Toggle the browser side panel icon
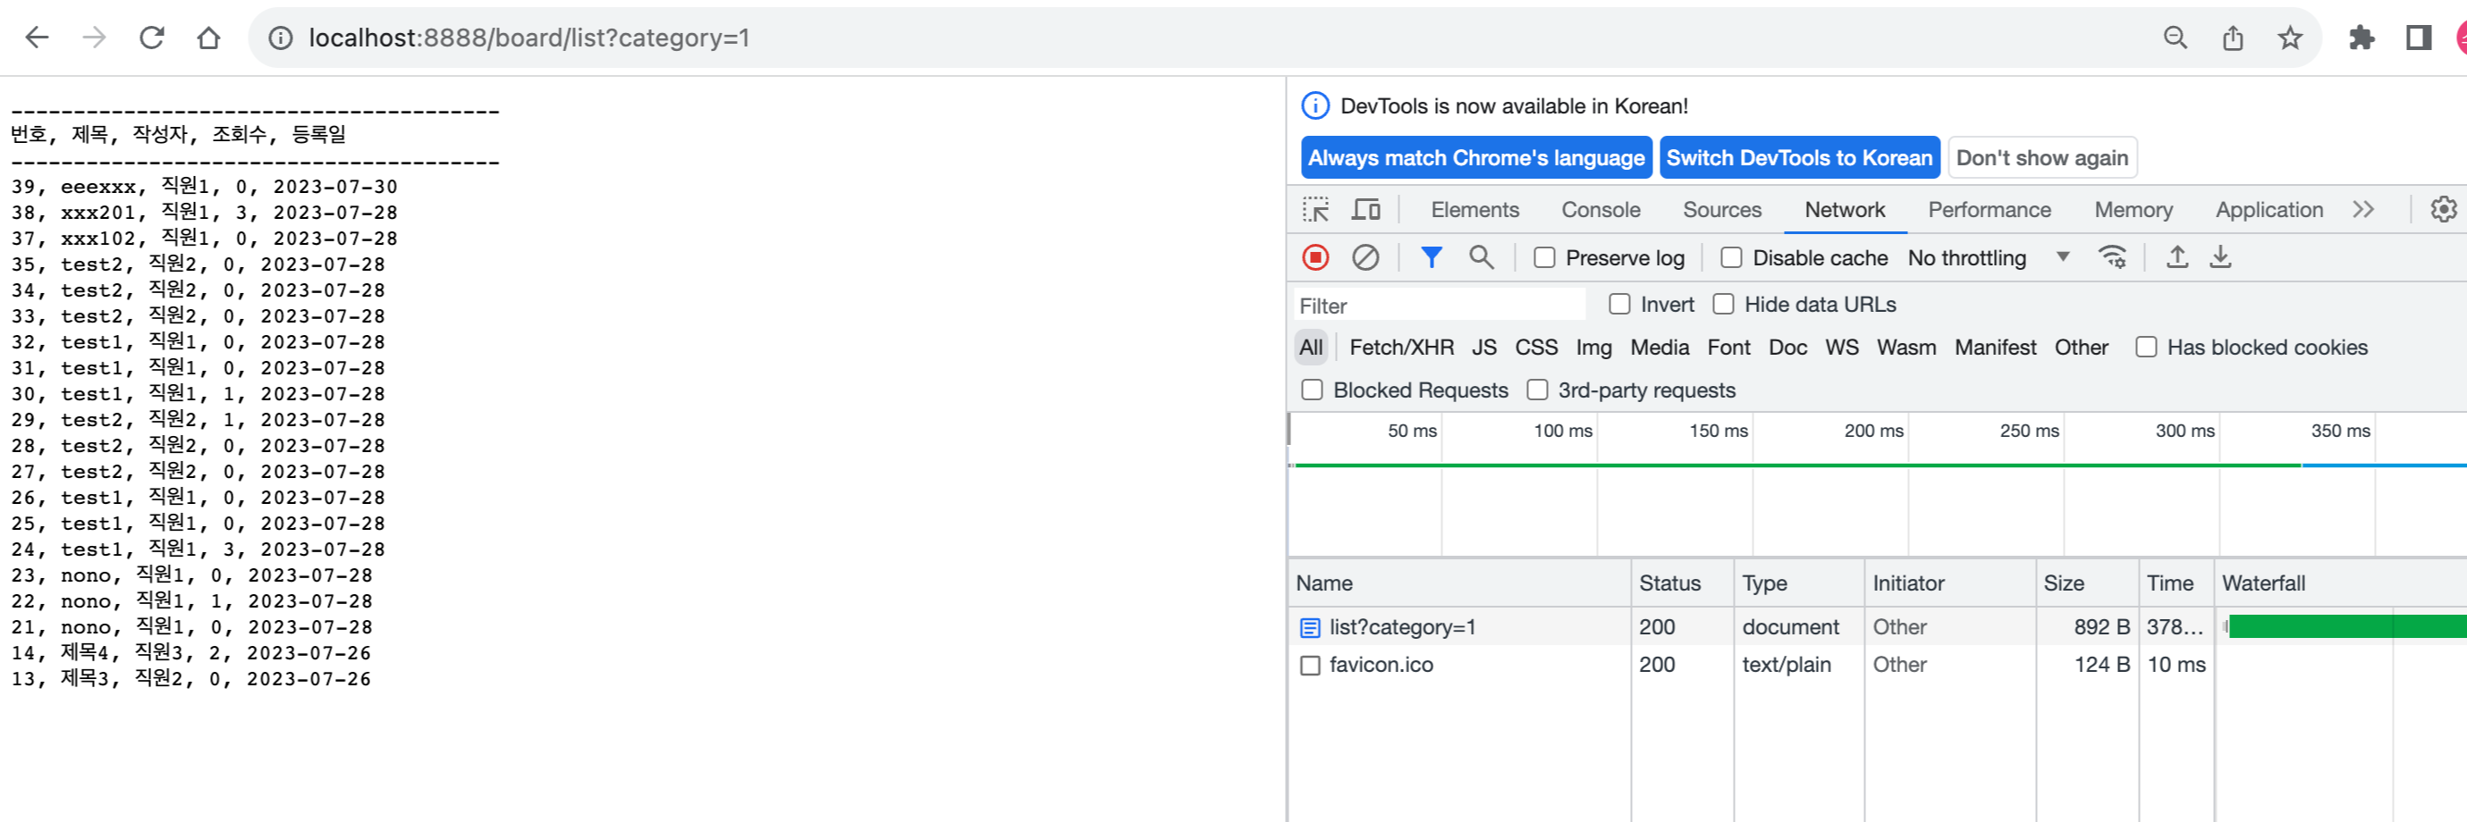This screenshot has height=822, width=2467. click(x=2419, y=38)
